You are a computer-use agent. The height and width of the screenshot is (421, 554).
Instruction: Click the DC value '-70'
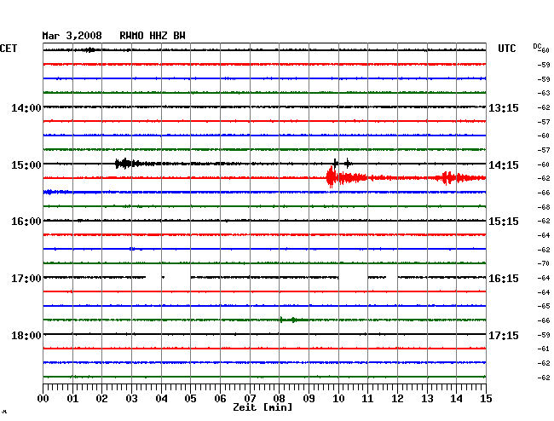[x=544, y=263]
